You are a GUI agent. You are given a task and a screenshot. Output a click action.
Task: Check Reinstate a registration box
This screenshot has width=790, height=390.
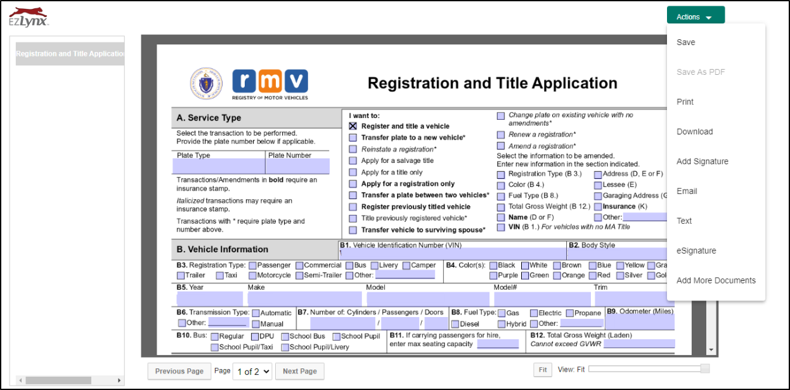point(353,149)
